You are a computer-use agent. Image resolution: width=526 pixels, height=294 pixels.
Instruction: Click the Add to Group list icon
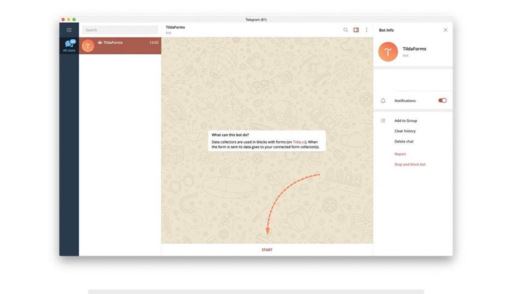click(x=383, y=121)
